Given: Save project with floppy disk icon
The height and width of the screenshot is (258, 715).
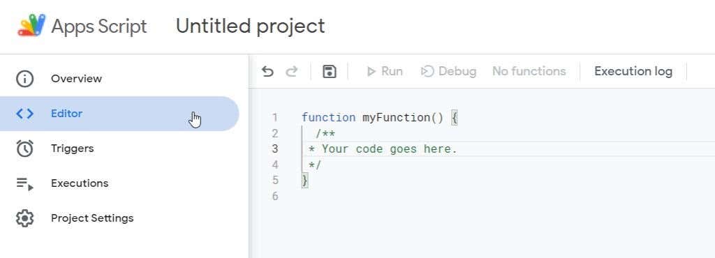Looking at the screenshot, I should [330, 71].
